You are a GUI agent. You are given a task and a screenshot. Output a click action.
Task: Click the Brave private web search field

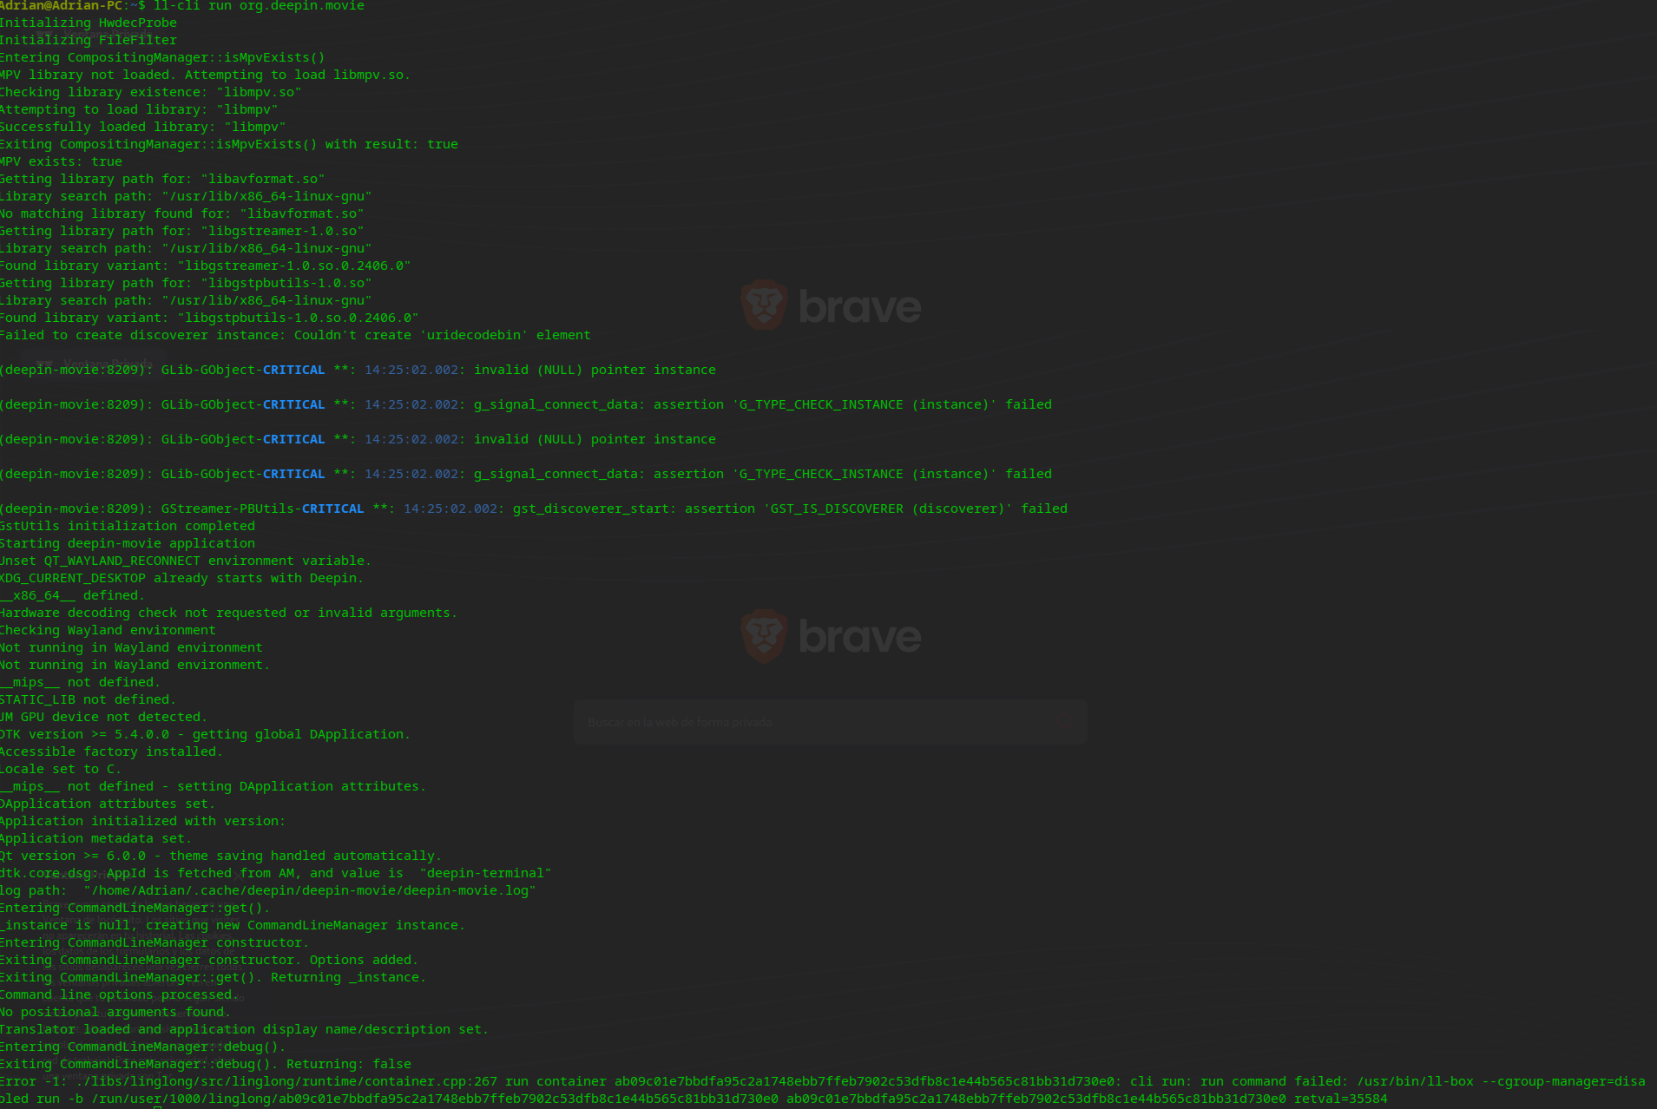(830, 722)
